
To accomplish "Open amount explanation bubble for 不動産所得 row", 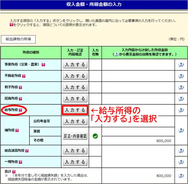I will [x=181, y=76].
